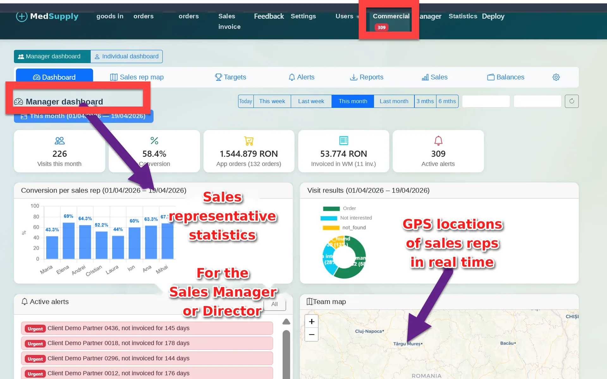Switch to Individual dashboard view
Viewport: 607px width, 379px height.
[x=127, y=57]
